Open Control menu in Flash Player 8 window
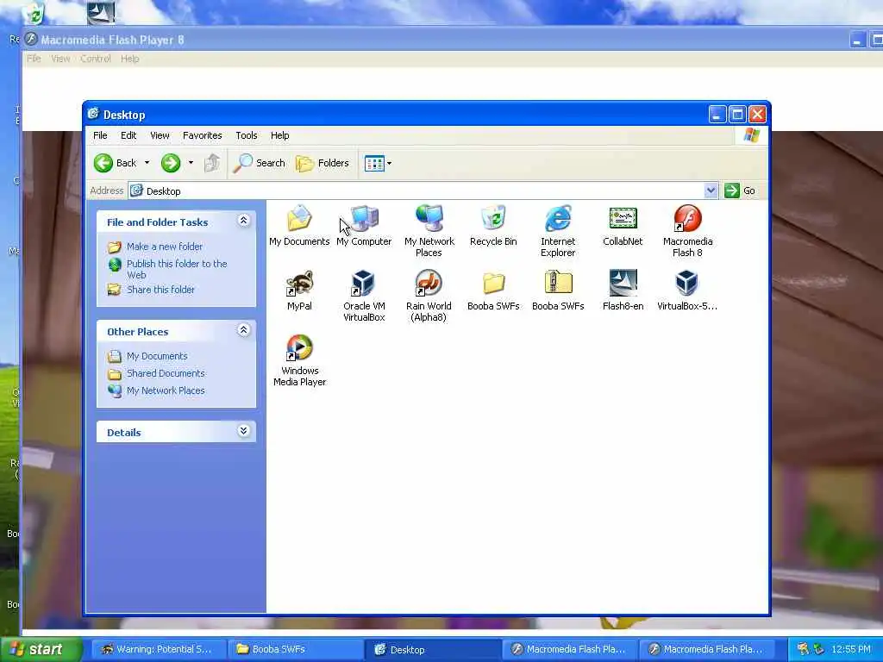883x662 pixels. point(95,59)
